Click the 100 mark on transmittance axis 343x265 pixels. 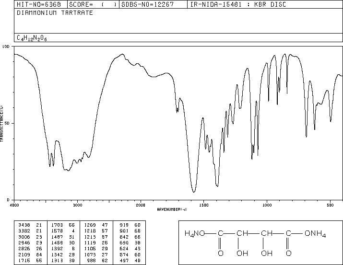[x=6, y=46]
